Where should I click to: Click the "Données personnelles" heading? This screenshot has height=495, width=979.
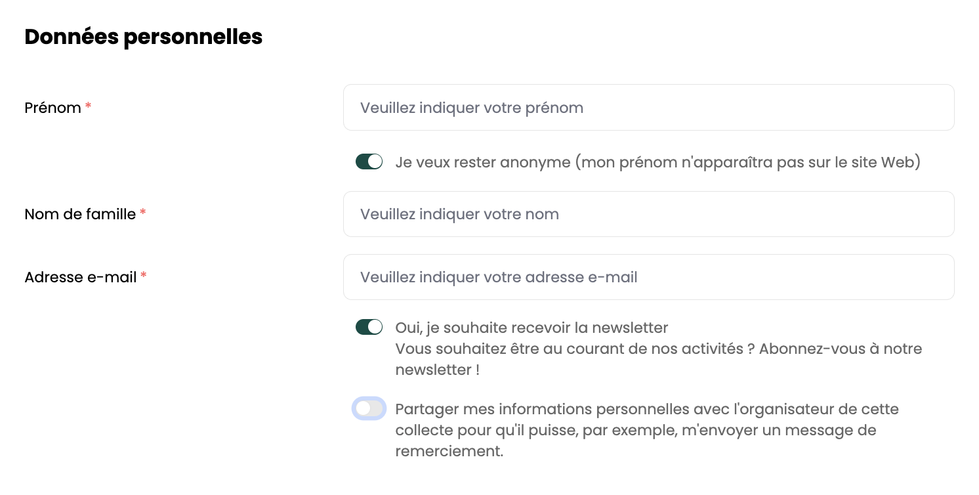click(x=143, y=37)
